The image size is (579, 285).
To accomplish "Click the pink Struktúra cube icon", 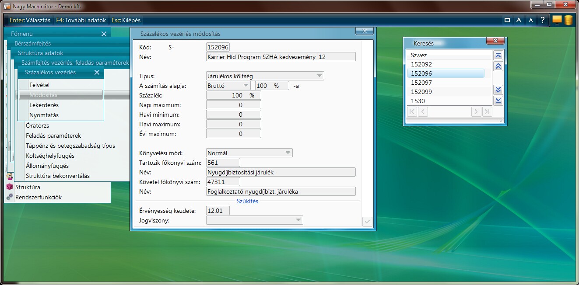I will (x=10, y=187).
